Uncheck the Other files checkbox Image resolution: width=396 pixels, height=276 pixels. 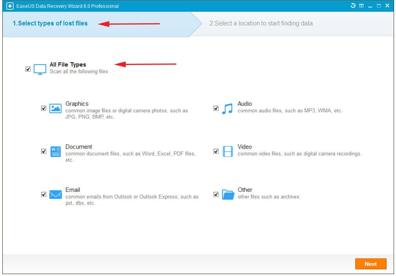pyautogui.click(x=216, y=195)
